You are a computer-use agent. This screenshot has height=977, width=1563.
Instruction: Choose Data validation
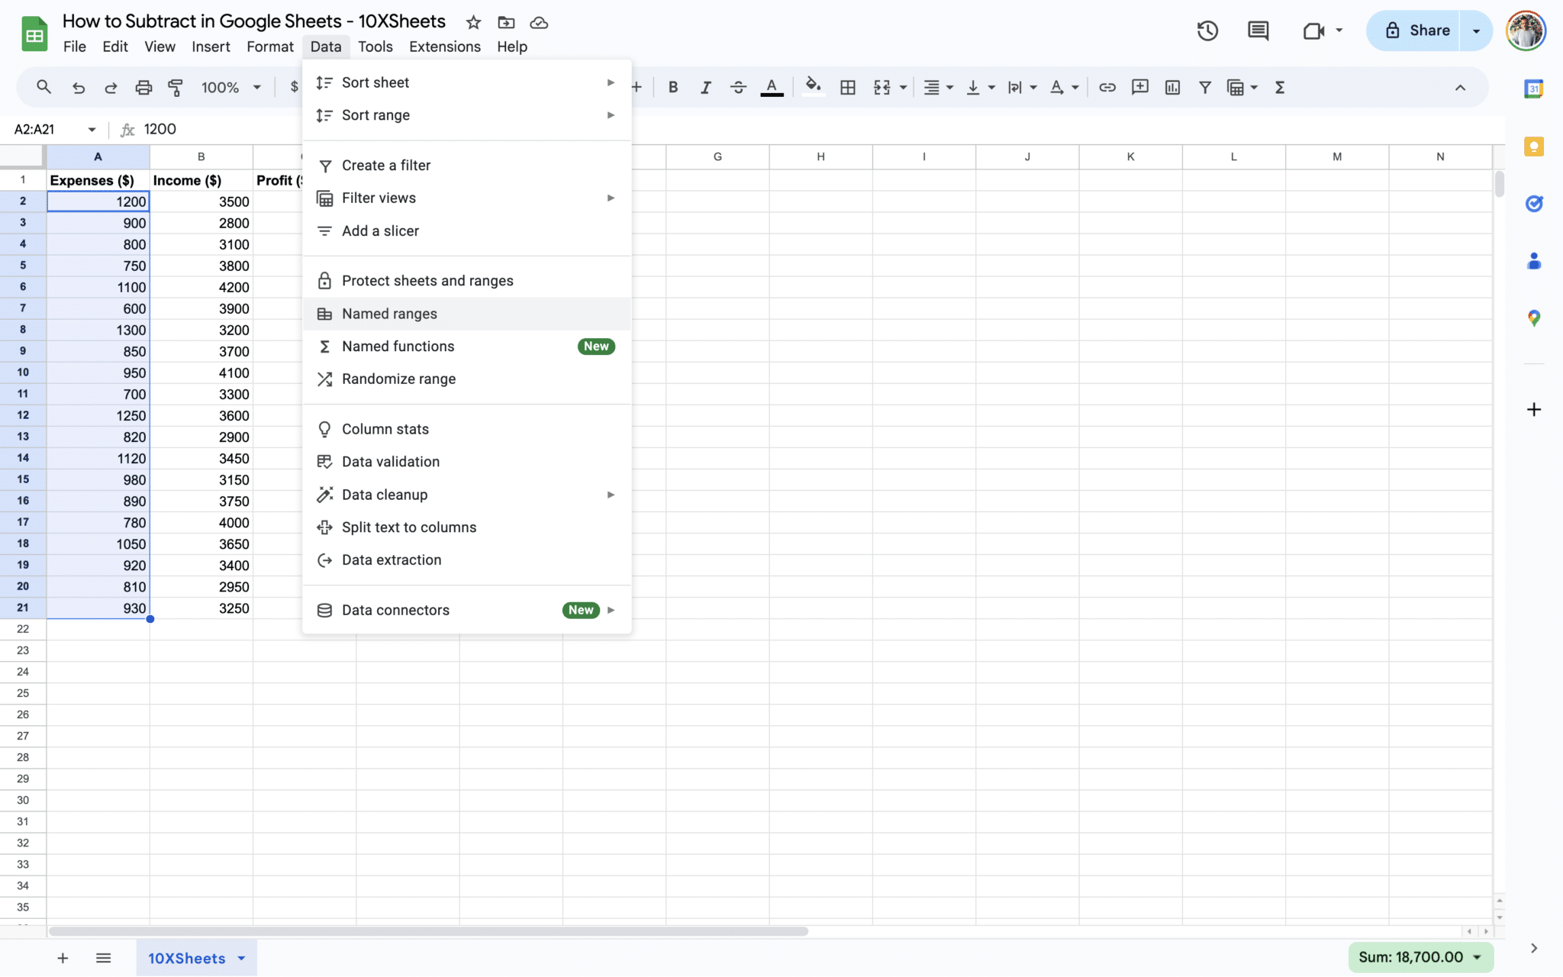(467, 462)
